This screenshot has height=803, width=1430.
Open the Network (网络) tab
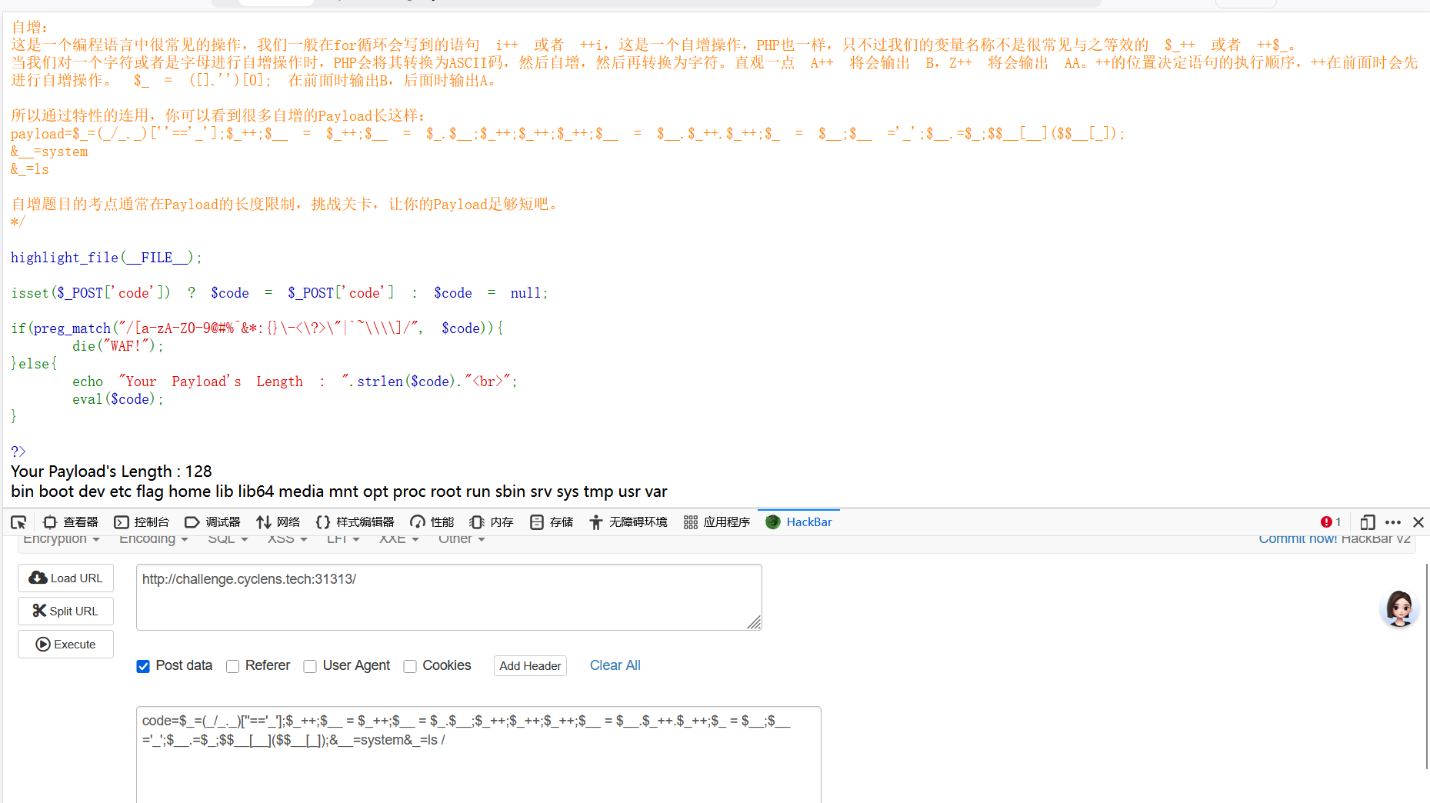(278, 522)
